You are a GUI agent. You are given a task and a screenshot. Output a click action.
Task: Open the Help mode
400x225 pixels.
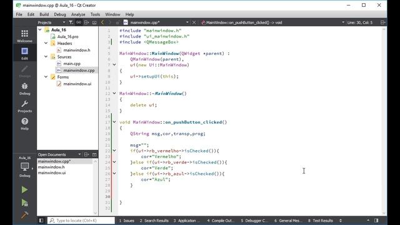(x=25, y=124)
